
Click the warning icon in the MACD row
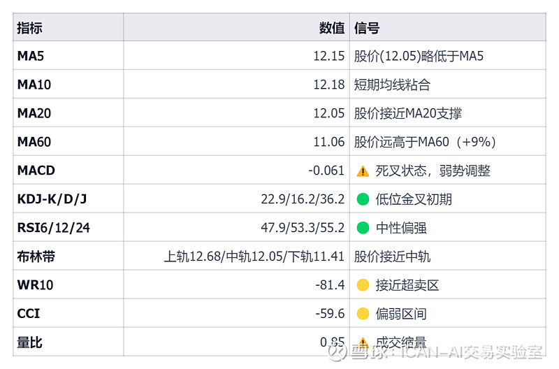(x=362, y=171)
